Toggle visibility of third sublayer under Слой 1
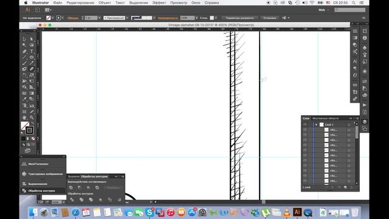The width and height of the screenshot is (389, 219). pyautogui.click(x=305, y=140)
